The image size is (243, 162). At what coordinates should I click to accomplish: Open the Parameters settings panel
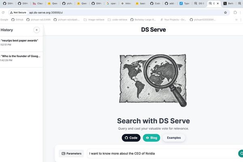(71, 153)
